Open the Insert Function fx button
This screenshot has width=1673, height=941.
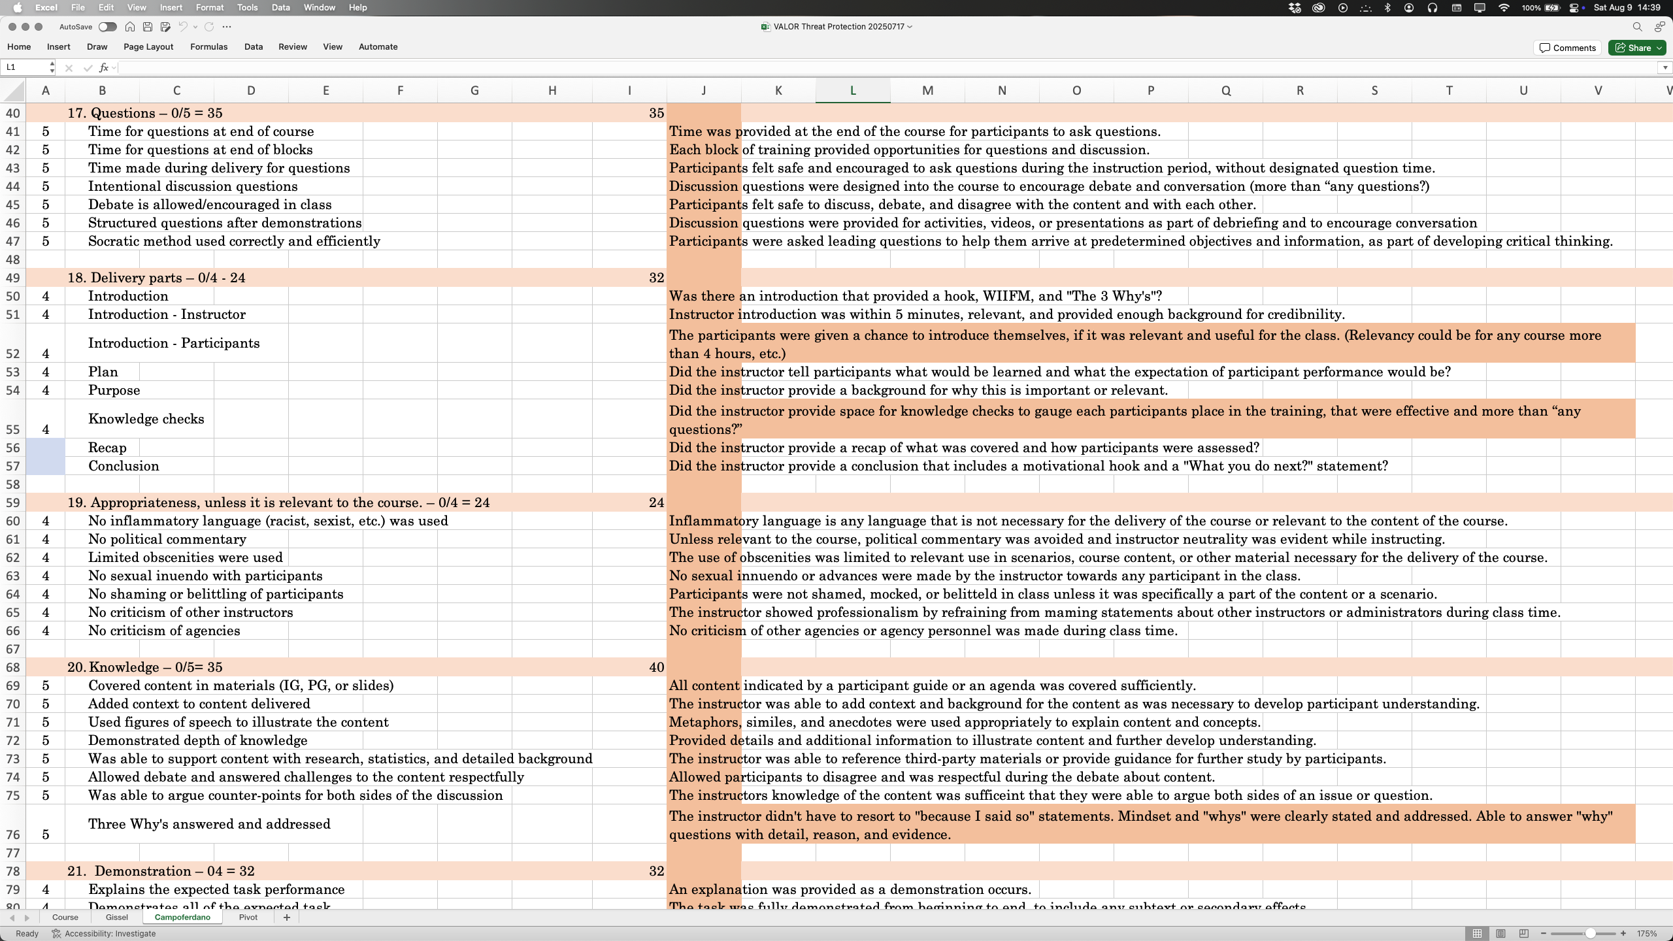click(x=103, y=67)
